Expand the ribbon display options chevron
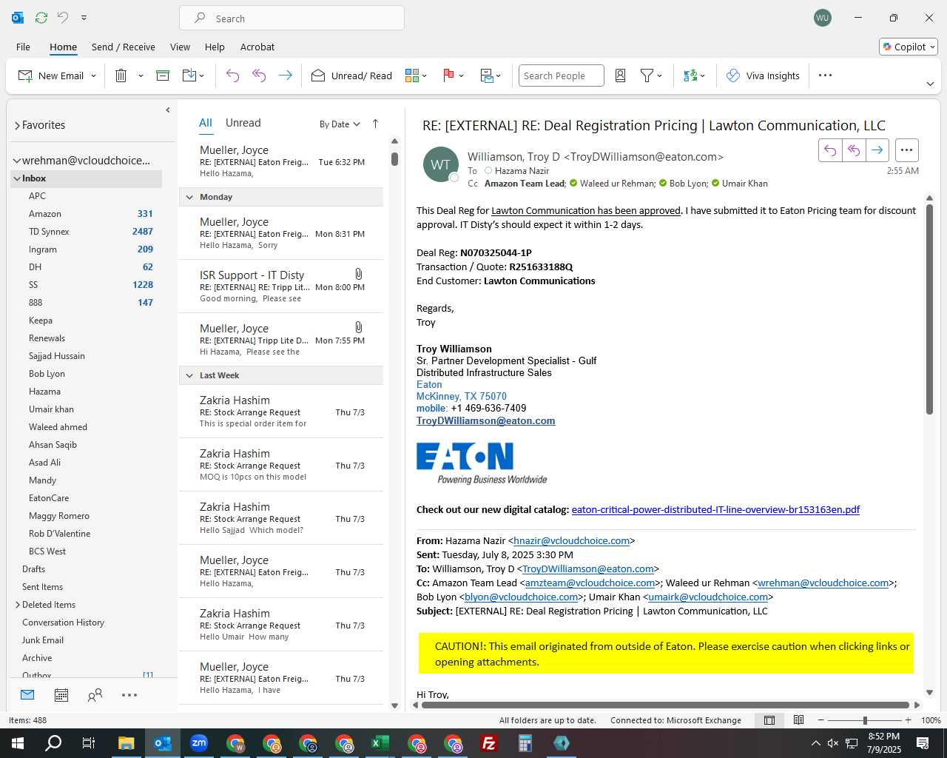Screen dimensions: 947x758 click(930, 84)
